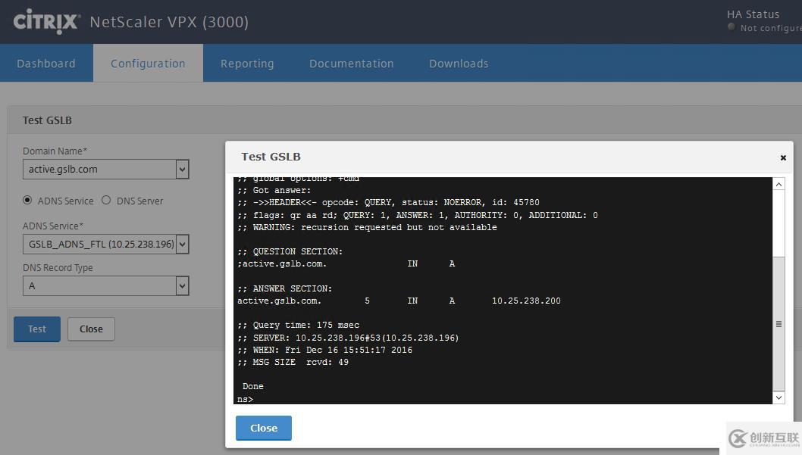Click the Test GSLB dialog title

(271, 157)
